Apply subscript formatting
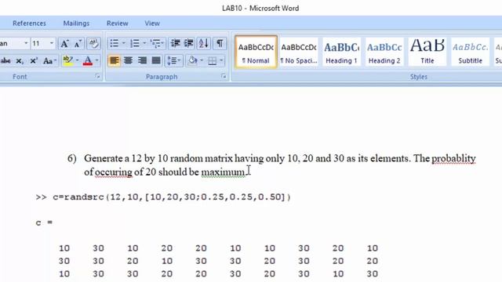The image size is (502, 282). click(x=20, y=61)
